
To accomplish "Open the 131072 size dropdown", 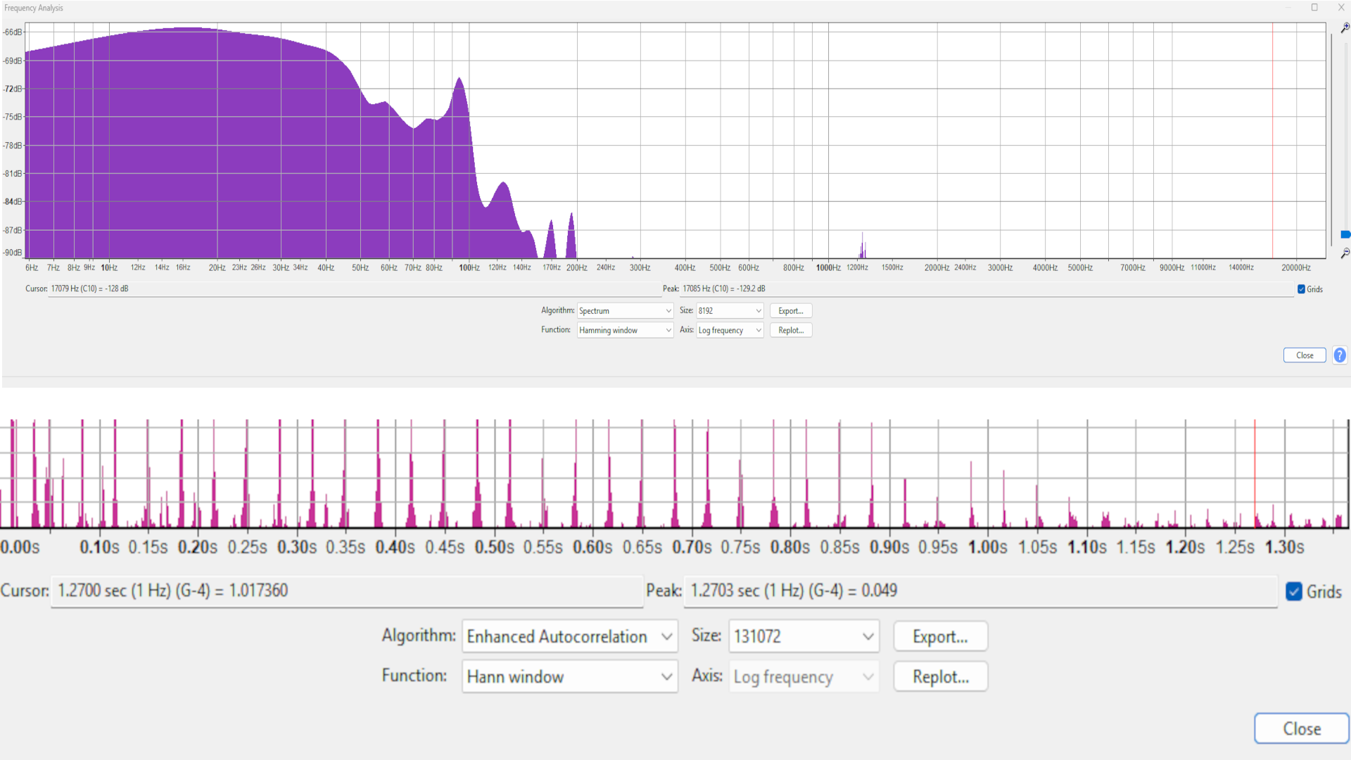I will click(804, 637).
